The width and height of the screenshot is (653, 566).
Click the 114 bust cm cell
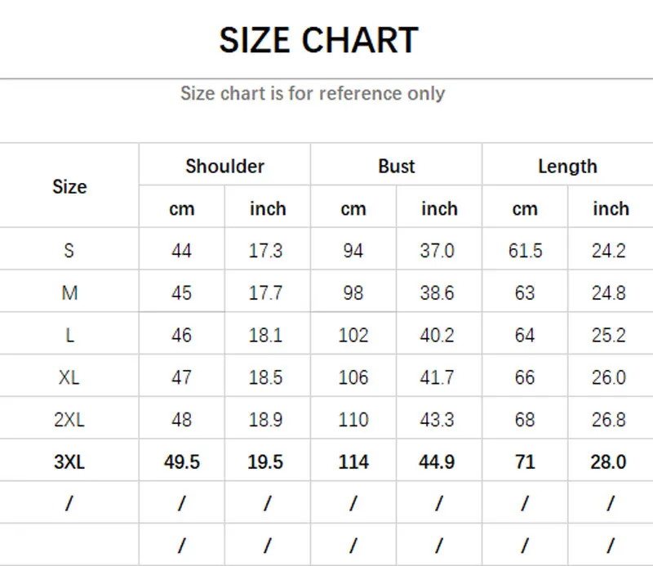tap(353, 461)
